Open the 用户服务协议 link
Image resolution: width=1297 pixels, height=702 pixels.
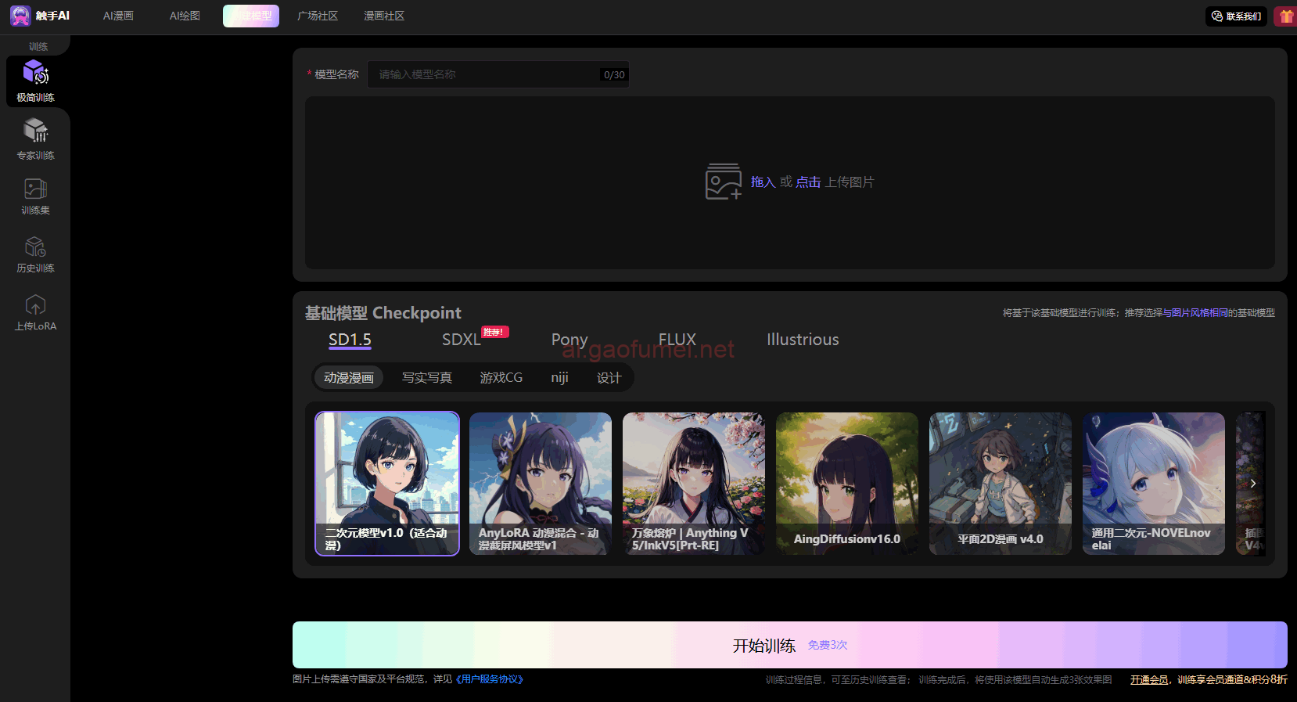(489, 679)
